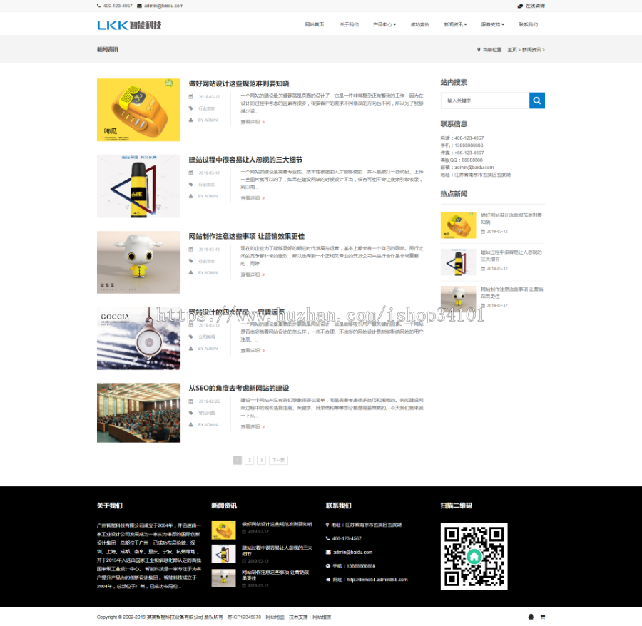This screenshot has width=642, height=626.
Task: Open the 新闻资讯 dropdown menu
Action: click(455, 24)
